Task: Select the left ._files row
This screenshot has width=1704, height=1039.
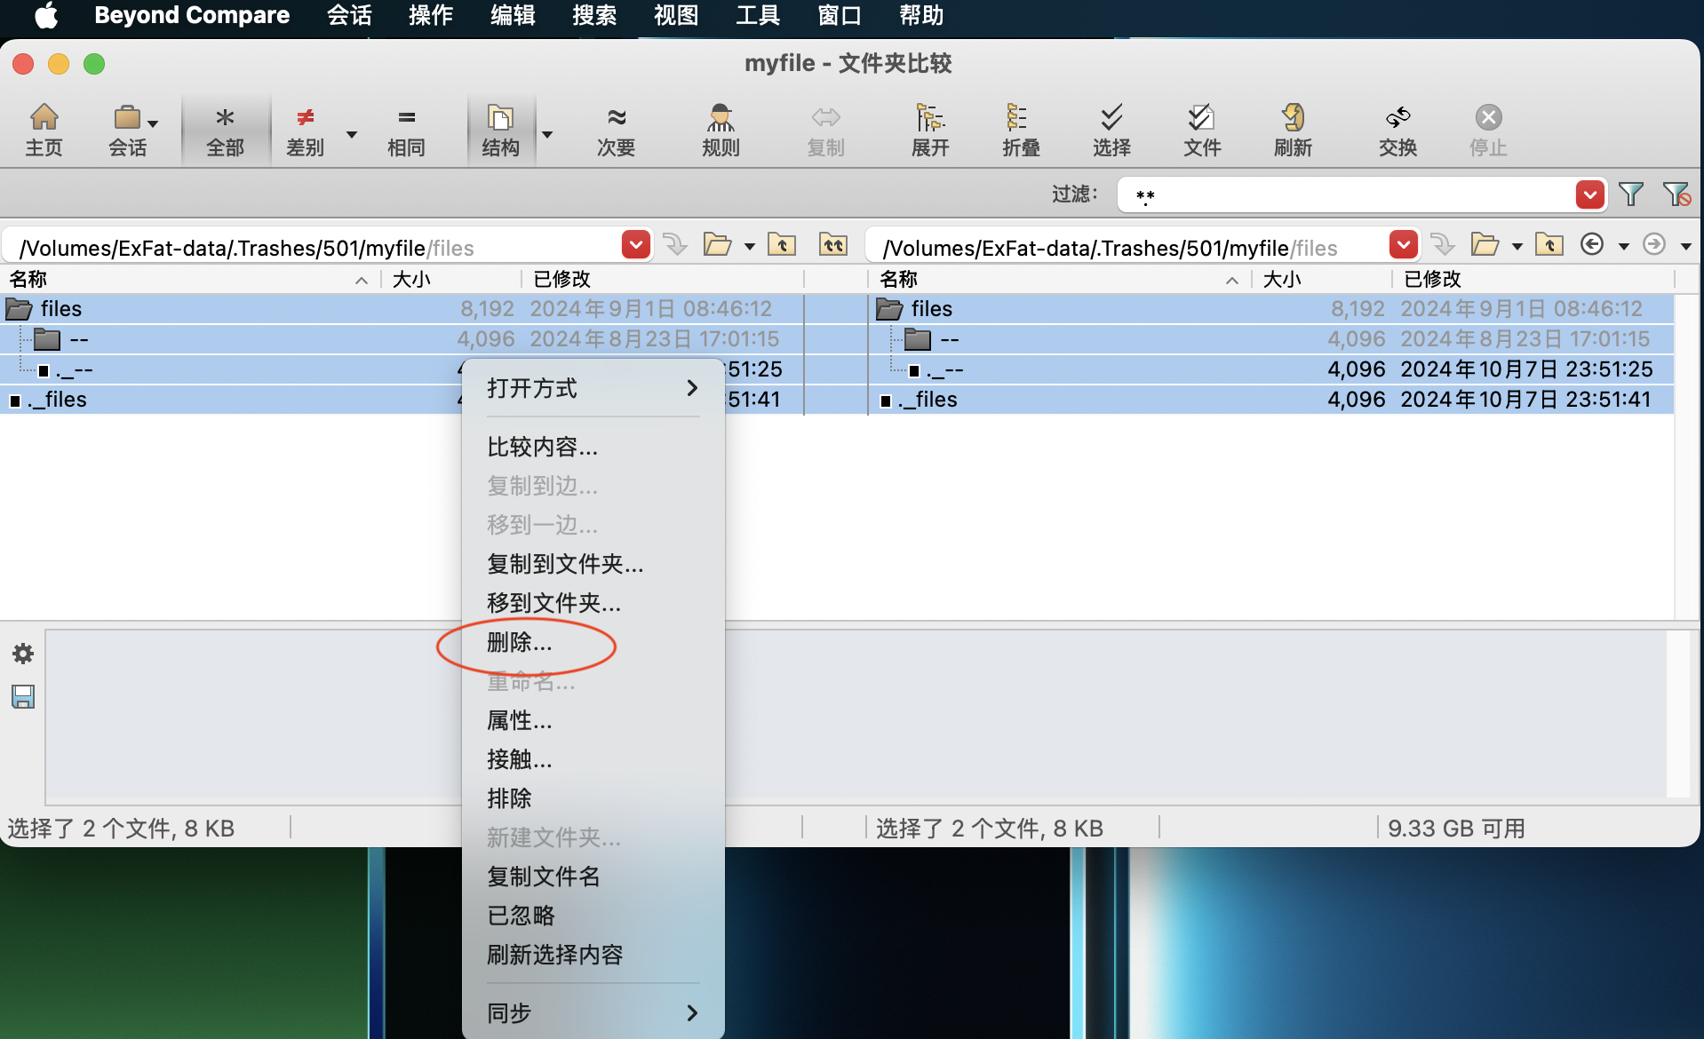Action: point(400,400)
